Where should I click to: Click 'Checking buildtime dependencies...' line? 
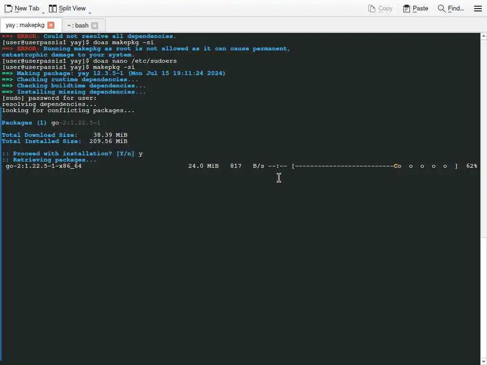click(x=81, y=86)
